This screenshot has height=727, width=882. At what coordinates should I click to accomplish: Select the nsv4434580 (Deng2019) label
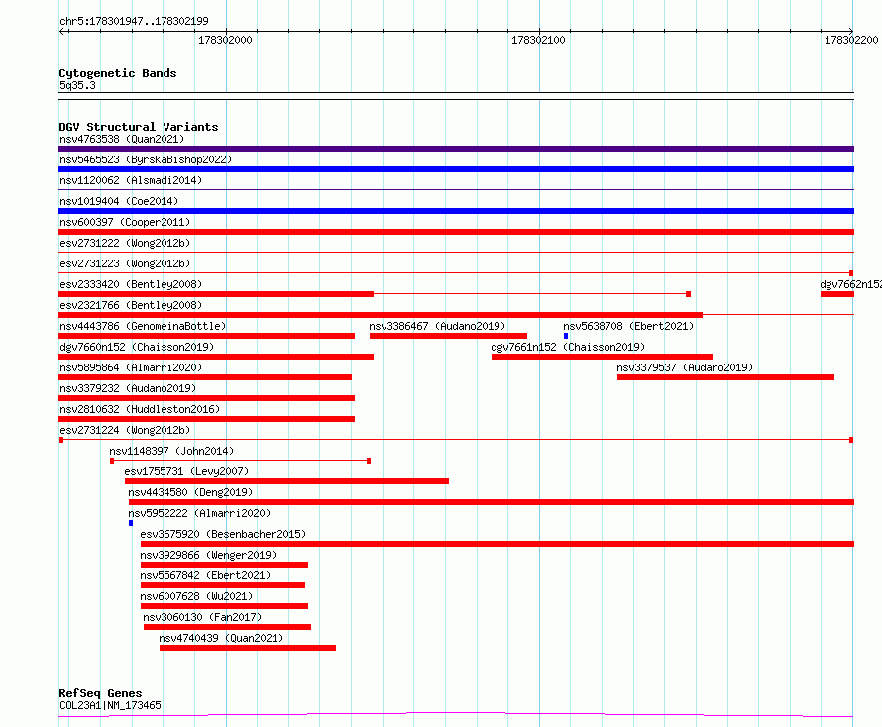click(190, 492)
